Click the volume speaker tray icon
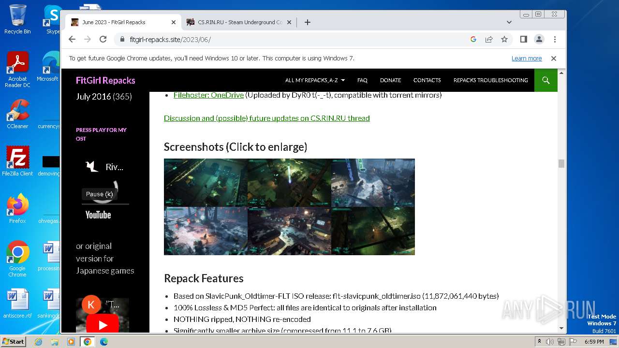The image size is (619, 348). (550, 342)
